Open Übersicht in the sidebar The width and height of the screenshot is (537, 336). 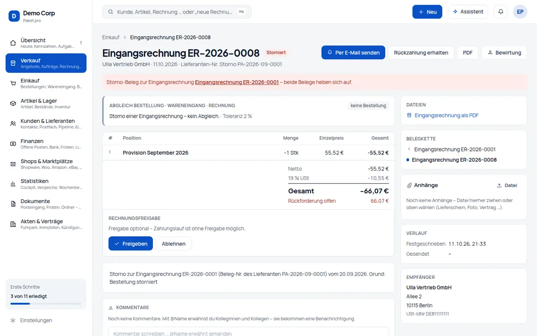[46, 43]
